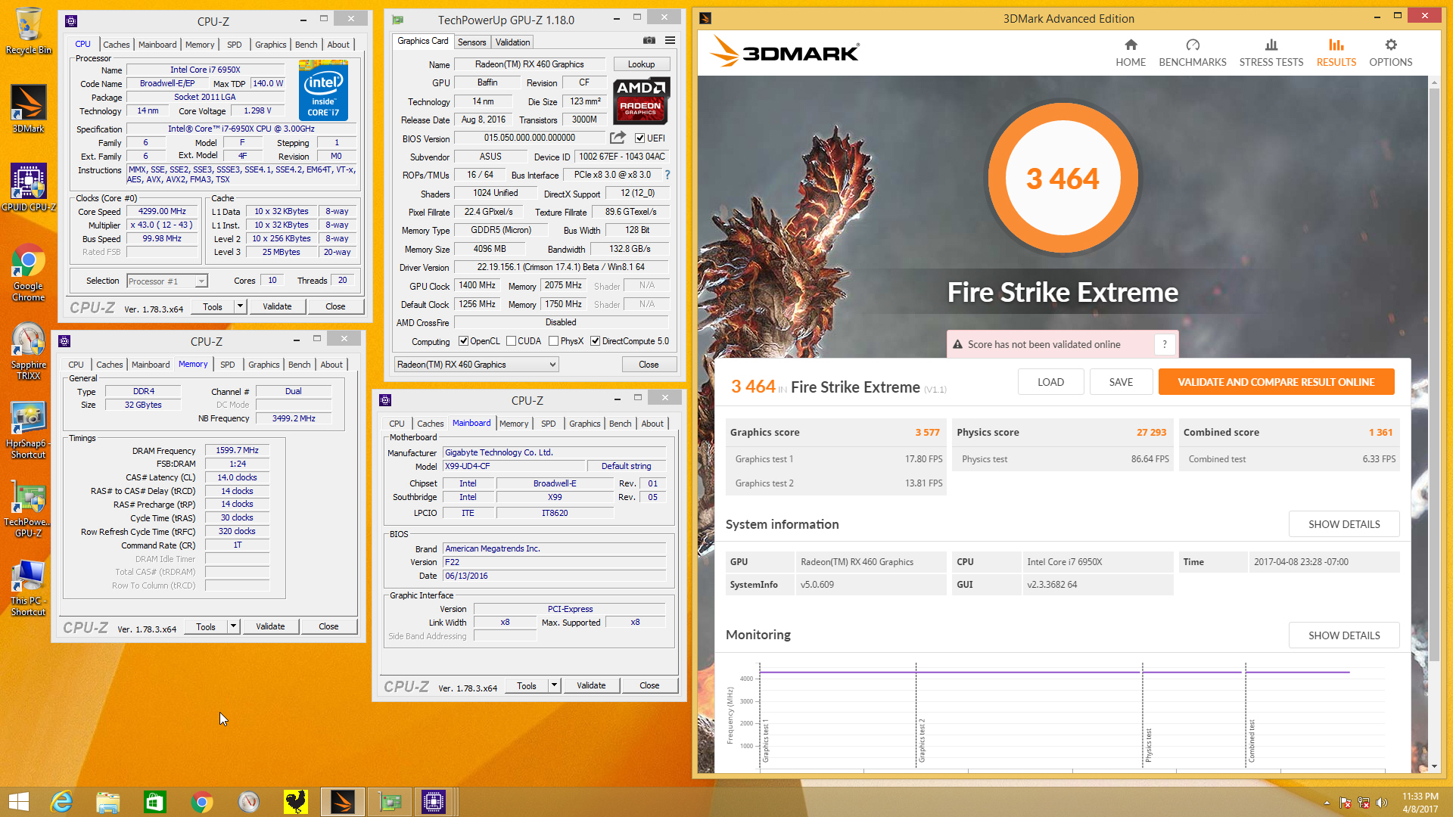Open TechPowerUp GPU-Z desktop shortcut
Screen dimensions: 1453x817
pyautogui.click(x=28, y=508)
